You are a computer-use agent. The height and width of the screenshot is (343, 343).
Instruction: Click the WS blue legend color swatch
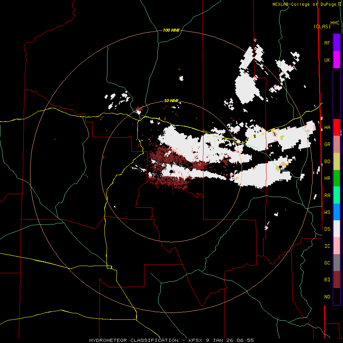click(337, 212)
